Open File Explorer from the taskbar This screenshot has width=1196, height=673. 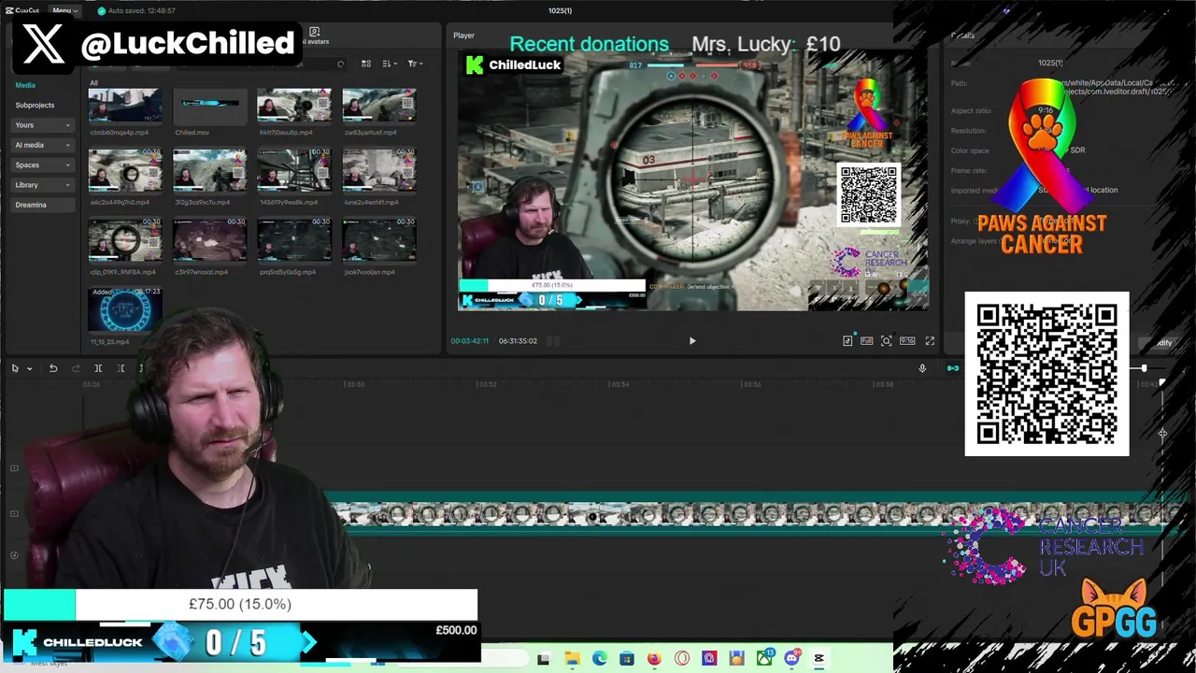[572, 659]
